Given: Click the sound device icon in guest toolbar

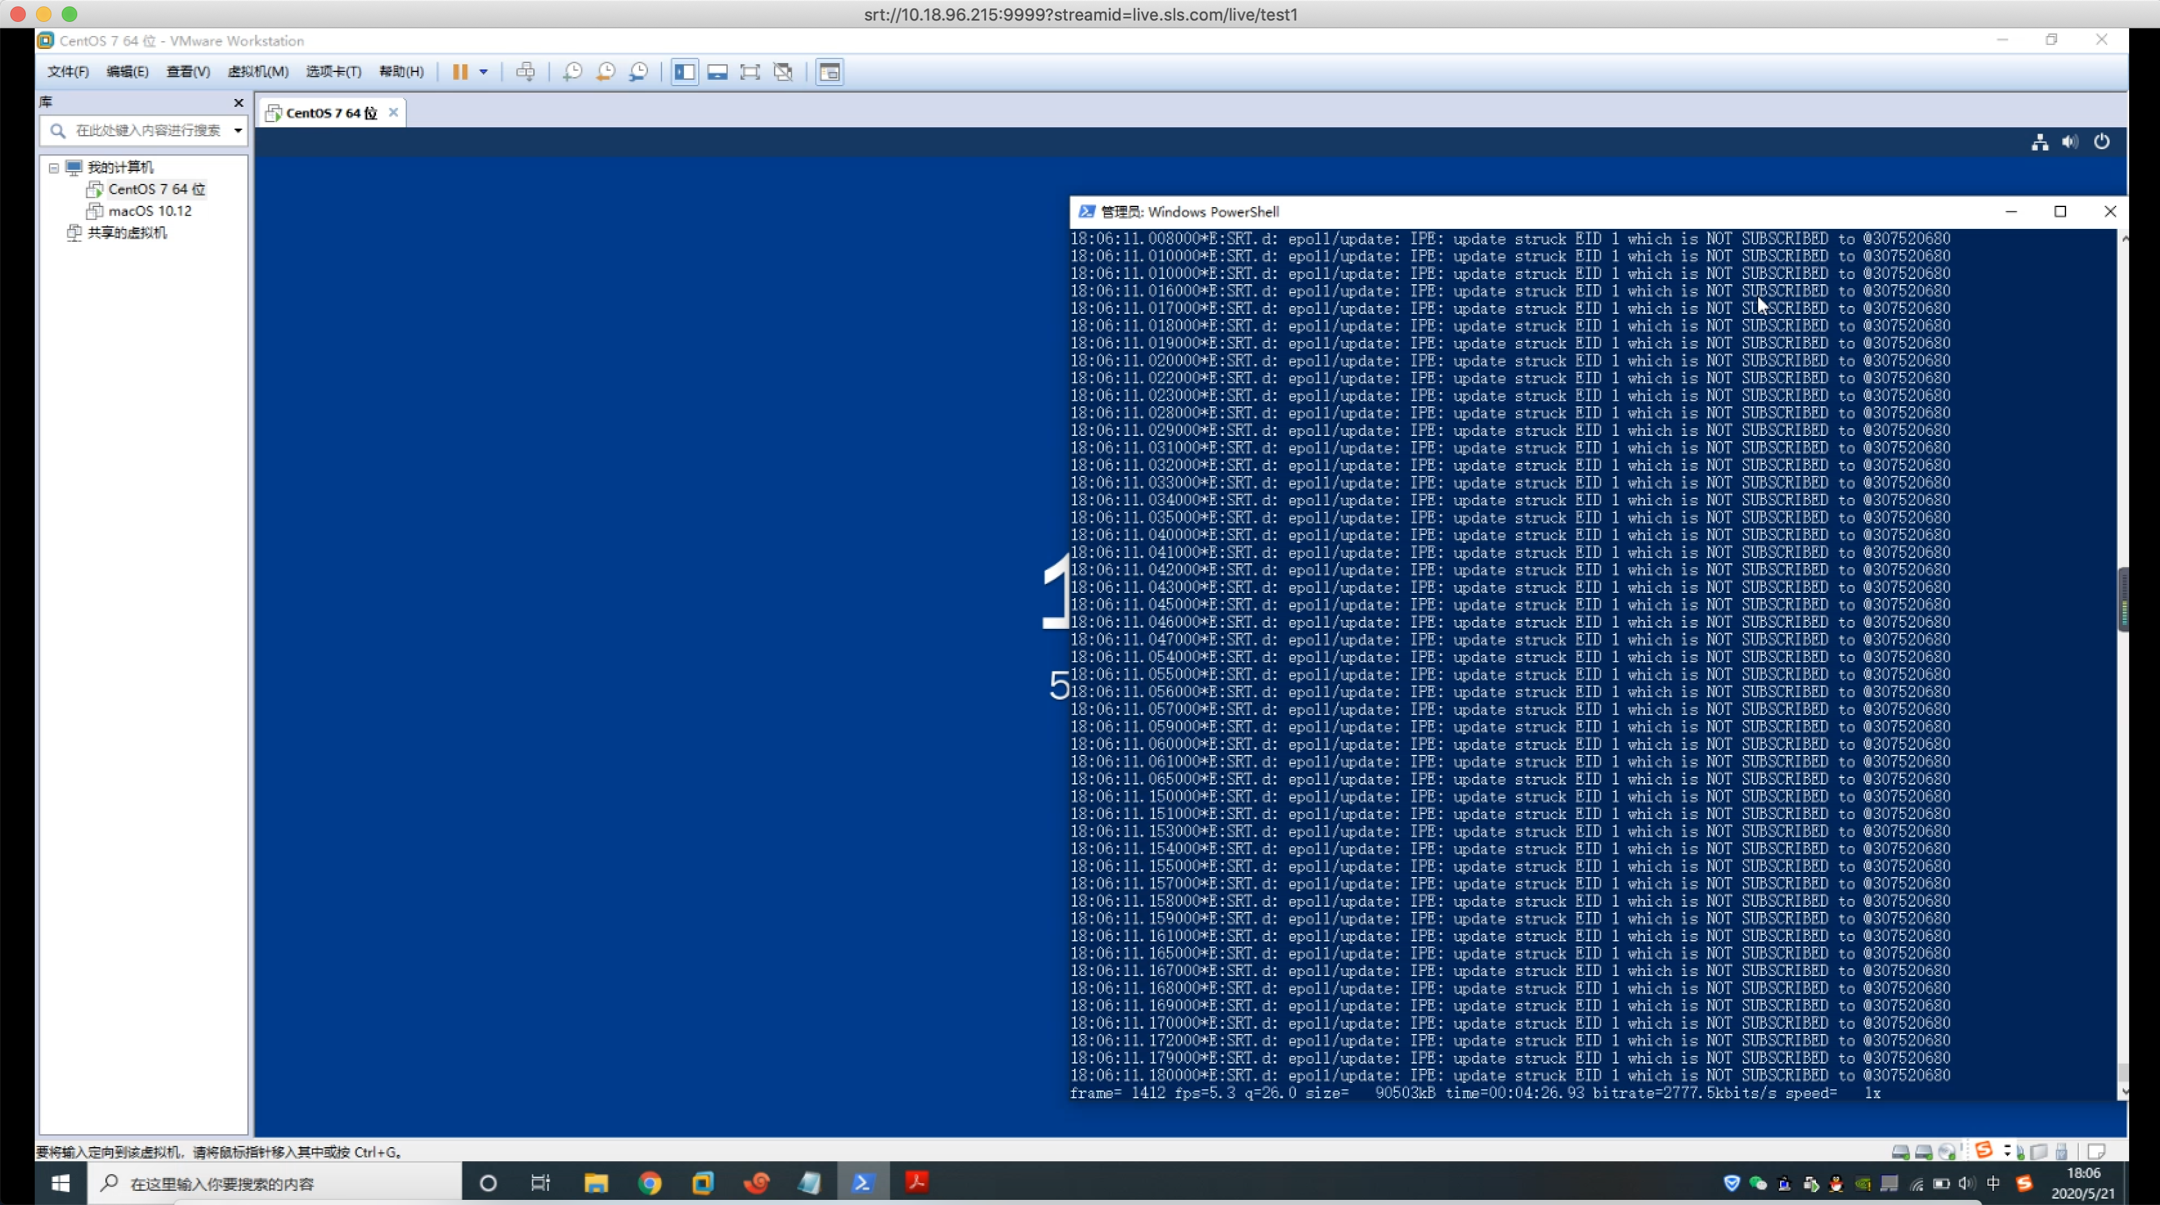Looking at the screenshot, I should (x=2070, y=141).
